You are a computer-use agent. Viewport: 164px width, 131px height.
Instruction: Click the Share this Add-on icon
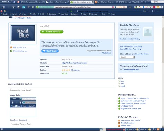point(11,51)
